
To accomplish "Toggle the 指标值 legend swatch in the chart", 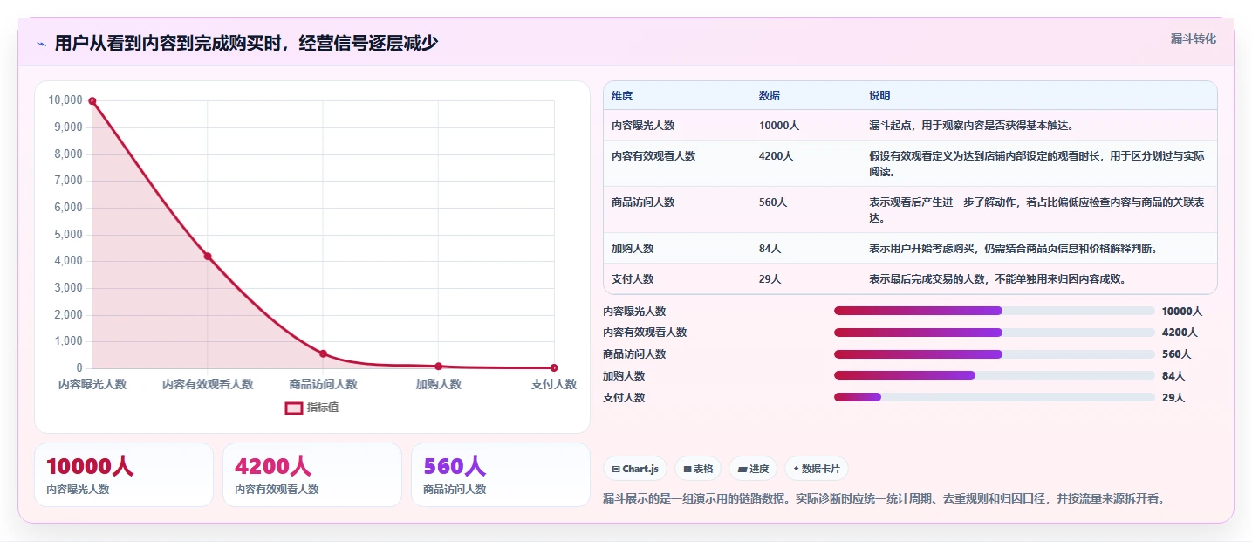I will (294, 408).
